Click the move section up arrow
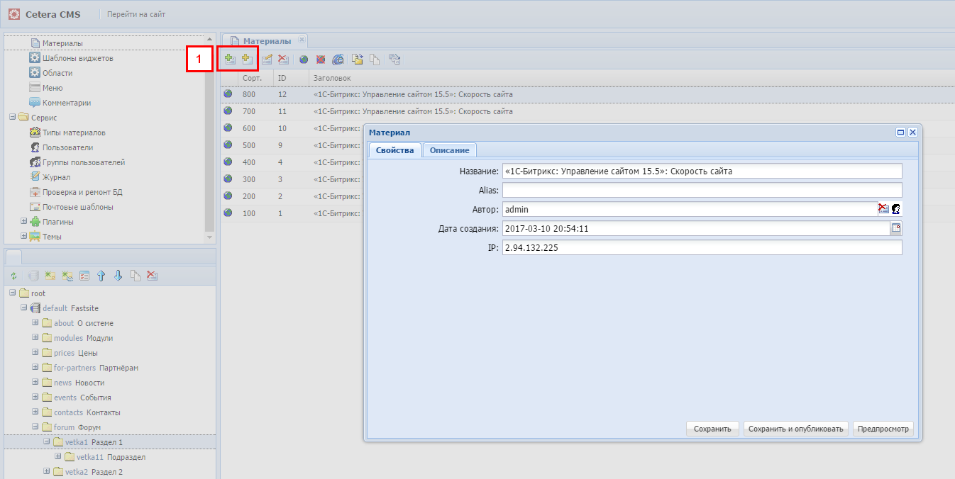The image size is (955, 479). (101, 276)
